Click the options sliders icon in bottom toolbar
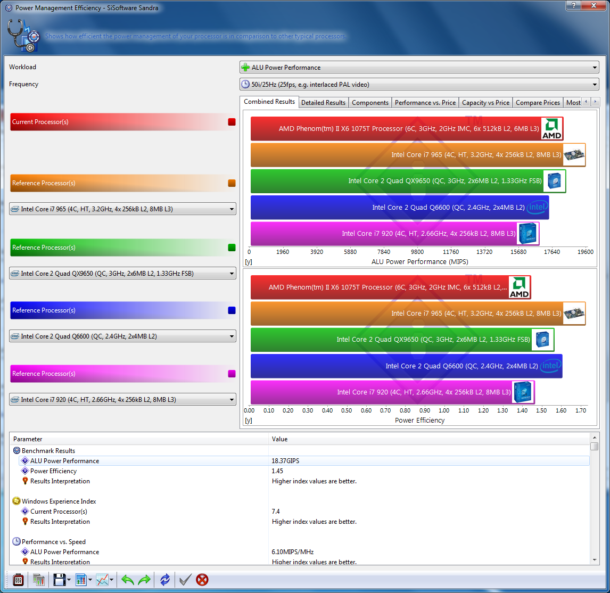 (18, 580)
